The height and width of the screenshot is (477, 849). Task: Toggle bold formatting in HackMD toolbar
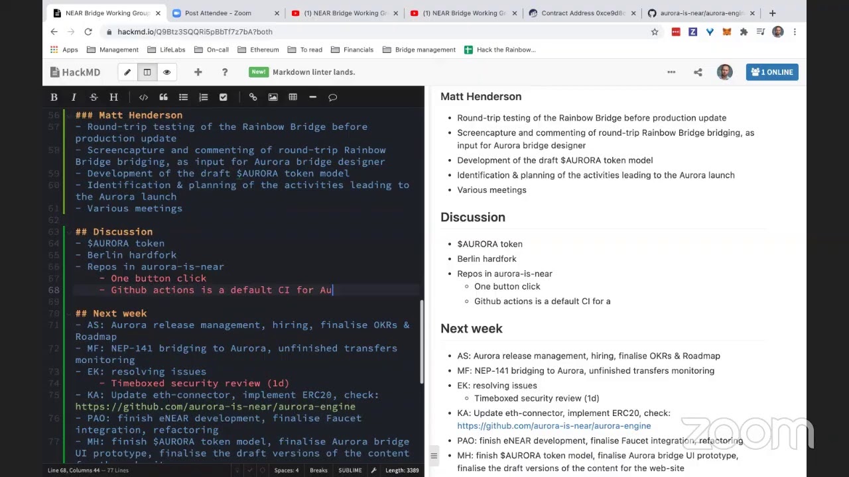(x=54, y=97)
